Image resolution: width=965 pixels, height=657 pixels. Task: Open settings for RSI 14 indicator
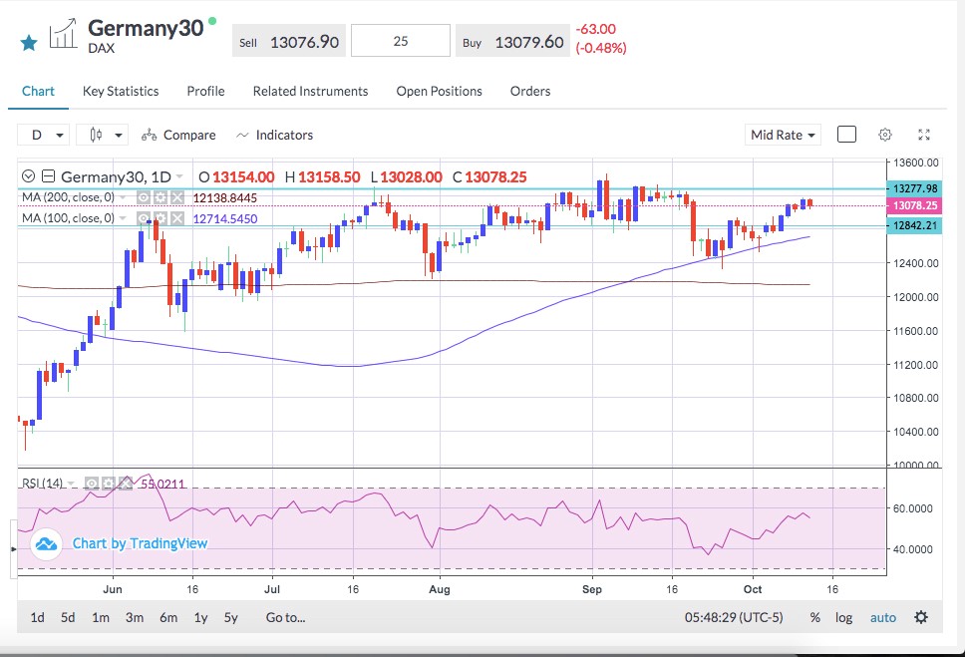coord(109,484)
